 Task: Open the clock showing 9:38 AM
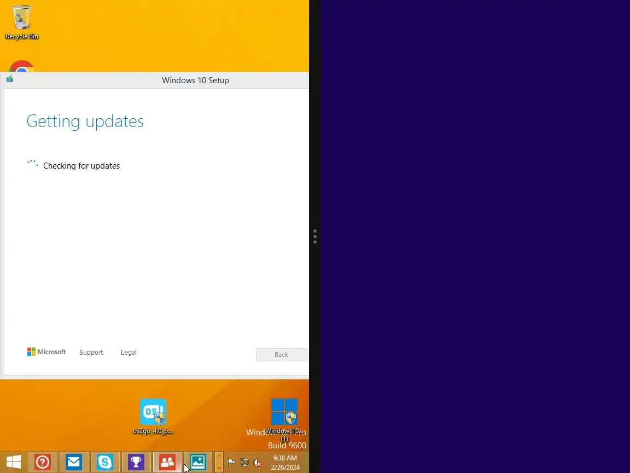pyautogui.click(x=285, y=463)
